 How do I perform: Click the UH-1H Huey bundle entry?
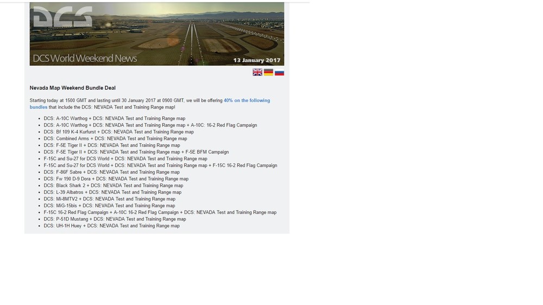pyautogui.click(x=111, y=226)
